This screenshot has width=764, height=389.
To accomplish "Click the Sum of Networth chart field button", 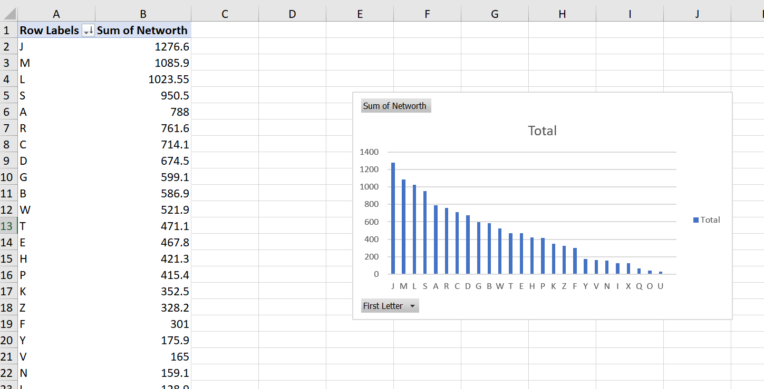I will 395,106.
